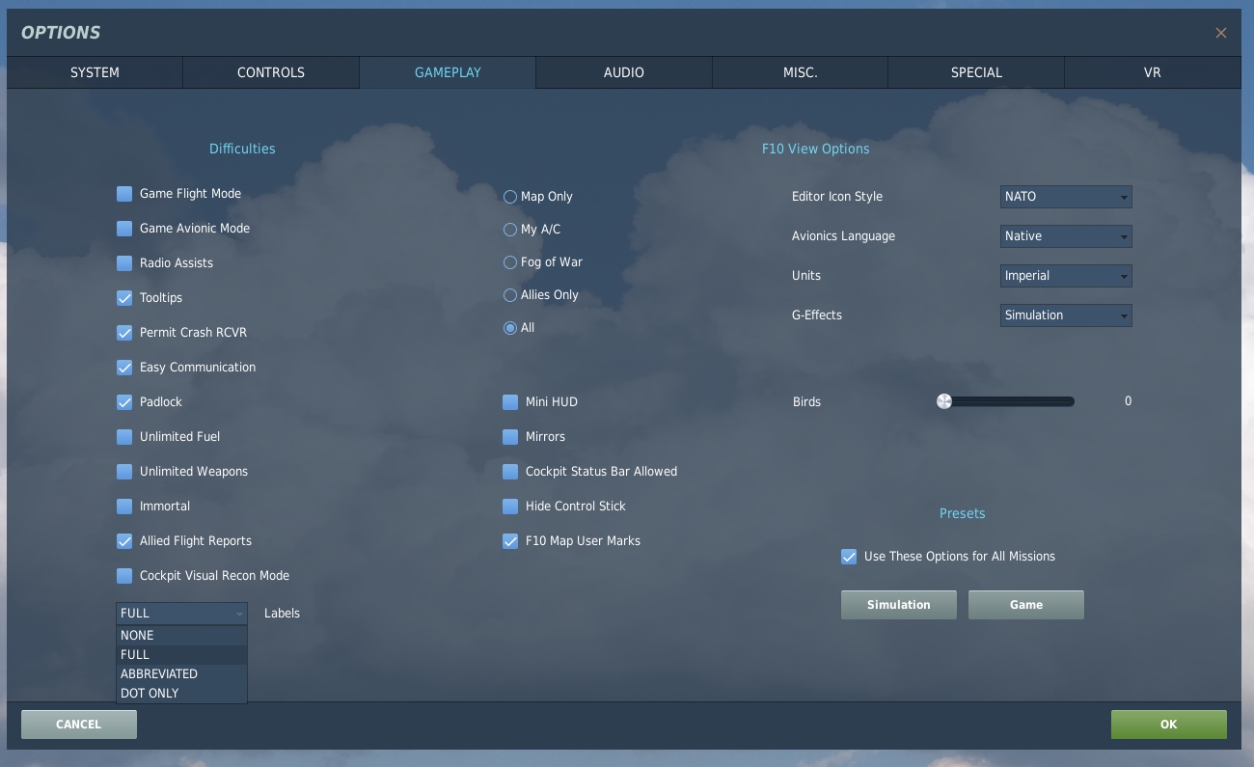Pick the Allies Only radio option
This screenshot has height=767, width=1254.
tap(510, 295)
